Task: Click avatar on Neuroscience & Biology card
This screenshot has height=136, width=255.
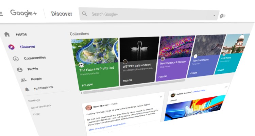Action: 163,59
